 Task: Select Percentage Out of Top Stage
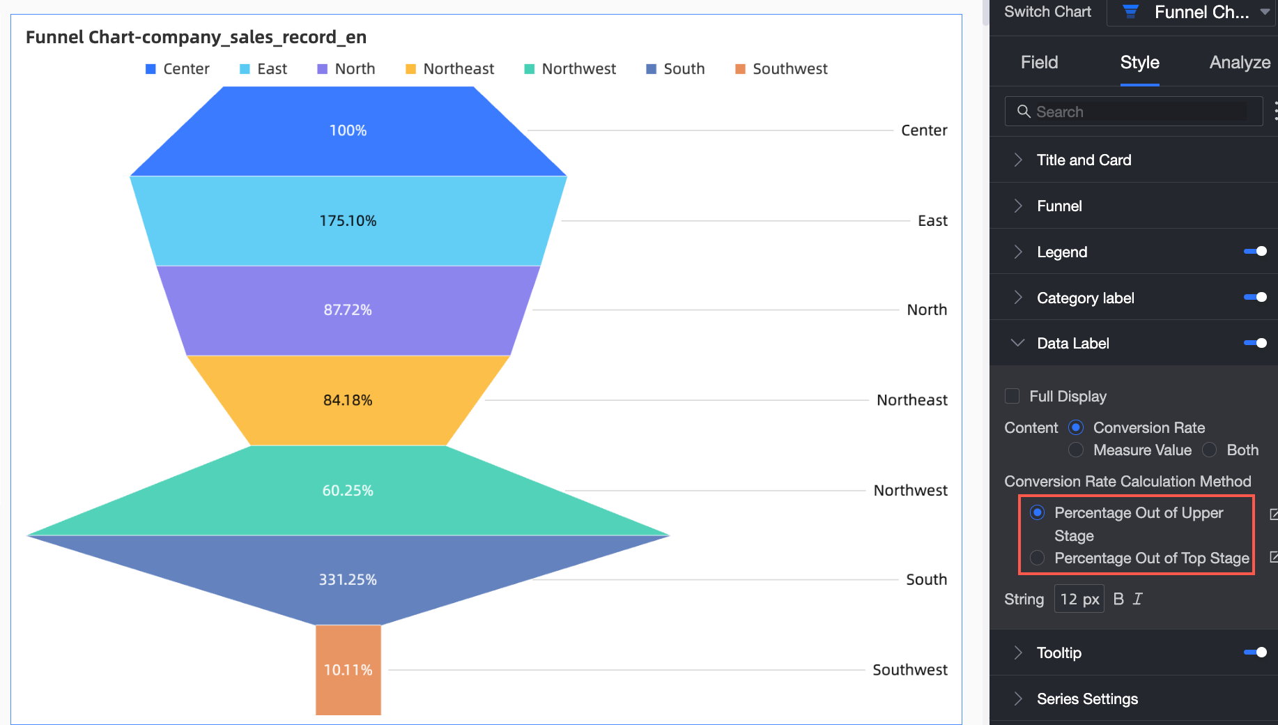click(1038, 558)
